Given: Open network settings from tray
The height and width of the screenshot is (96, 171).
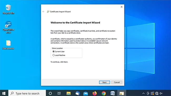Looking at the screenshot, I should [x=157, y=93].
